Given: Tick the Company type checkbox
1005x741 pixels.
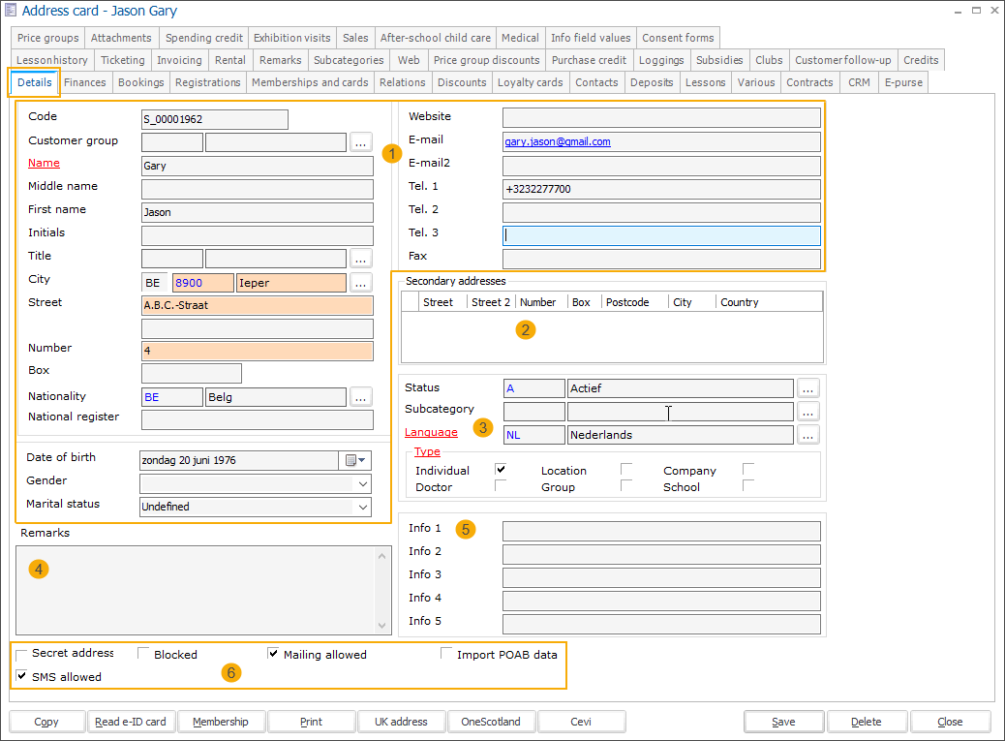Looking at the screenshot, I should pos(748,470).
